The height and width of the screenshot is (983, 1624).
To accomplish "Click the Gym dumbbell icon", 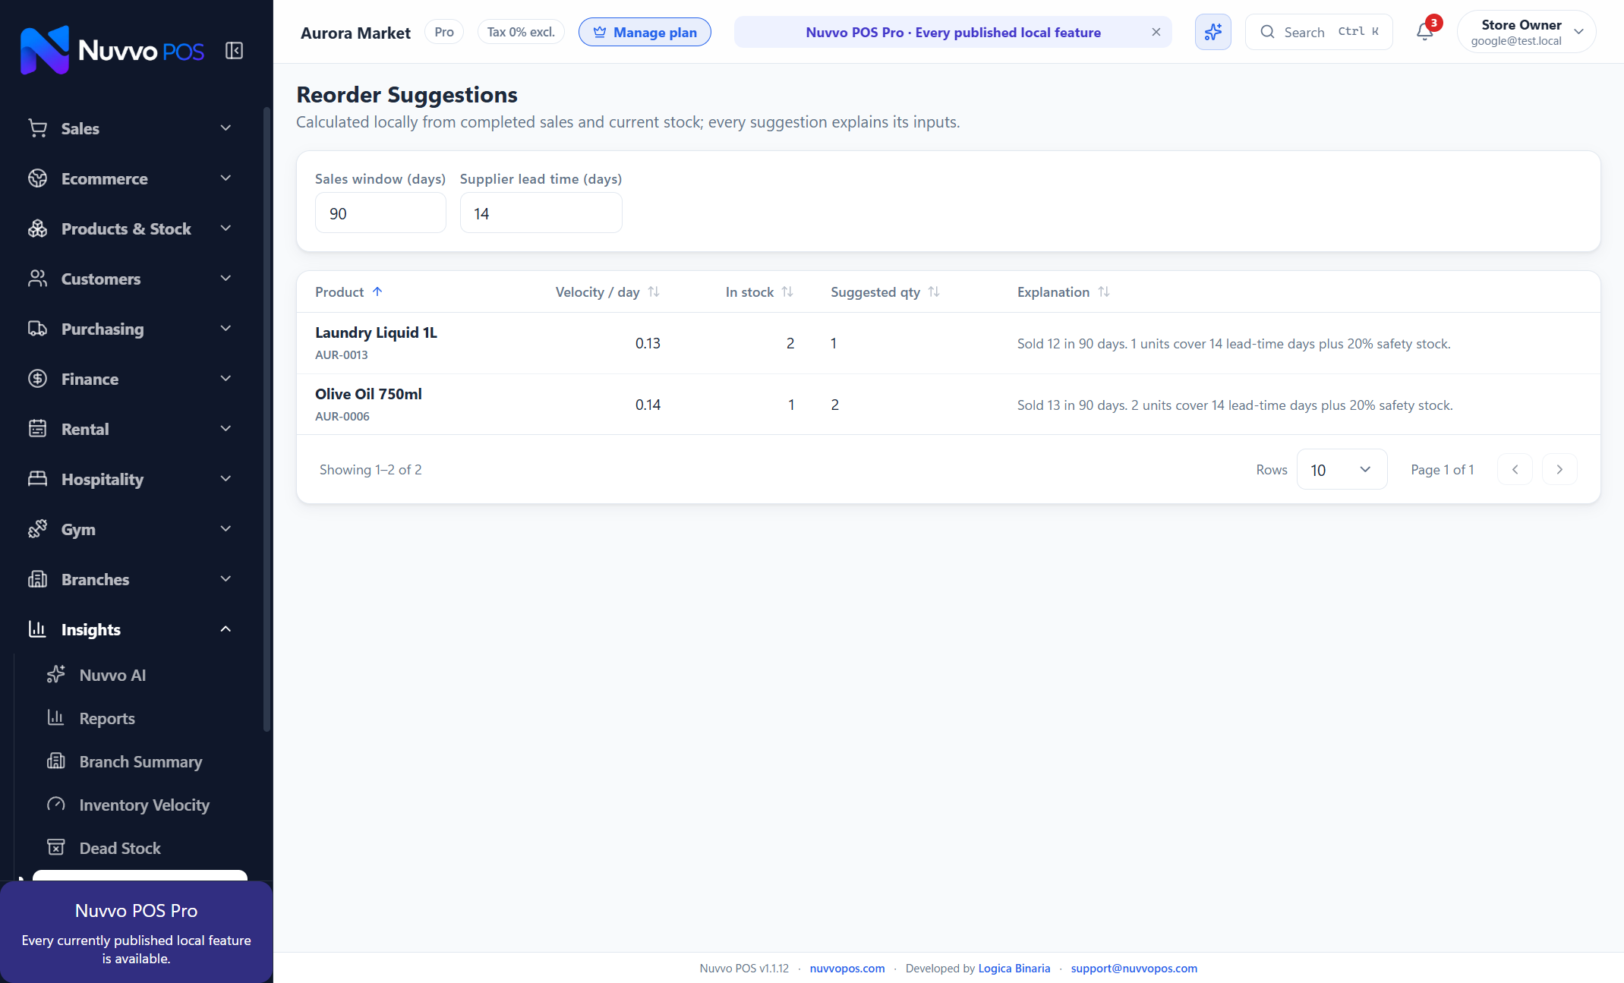I will tap(37, 529).
